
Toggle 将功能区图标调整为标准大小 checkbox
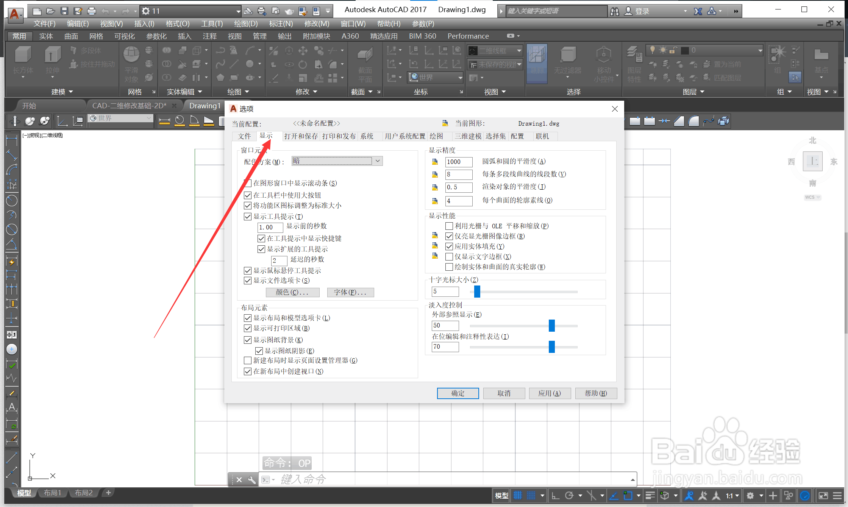click(x=248, y=206)
